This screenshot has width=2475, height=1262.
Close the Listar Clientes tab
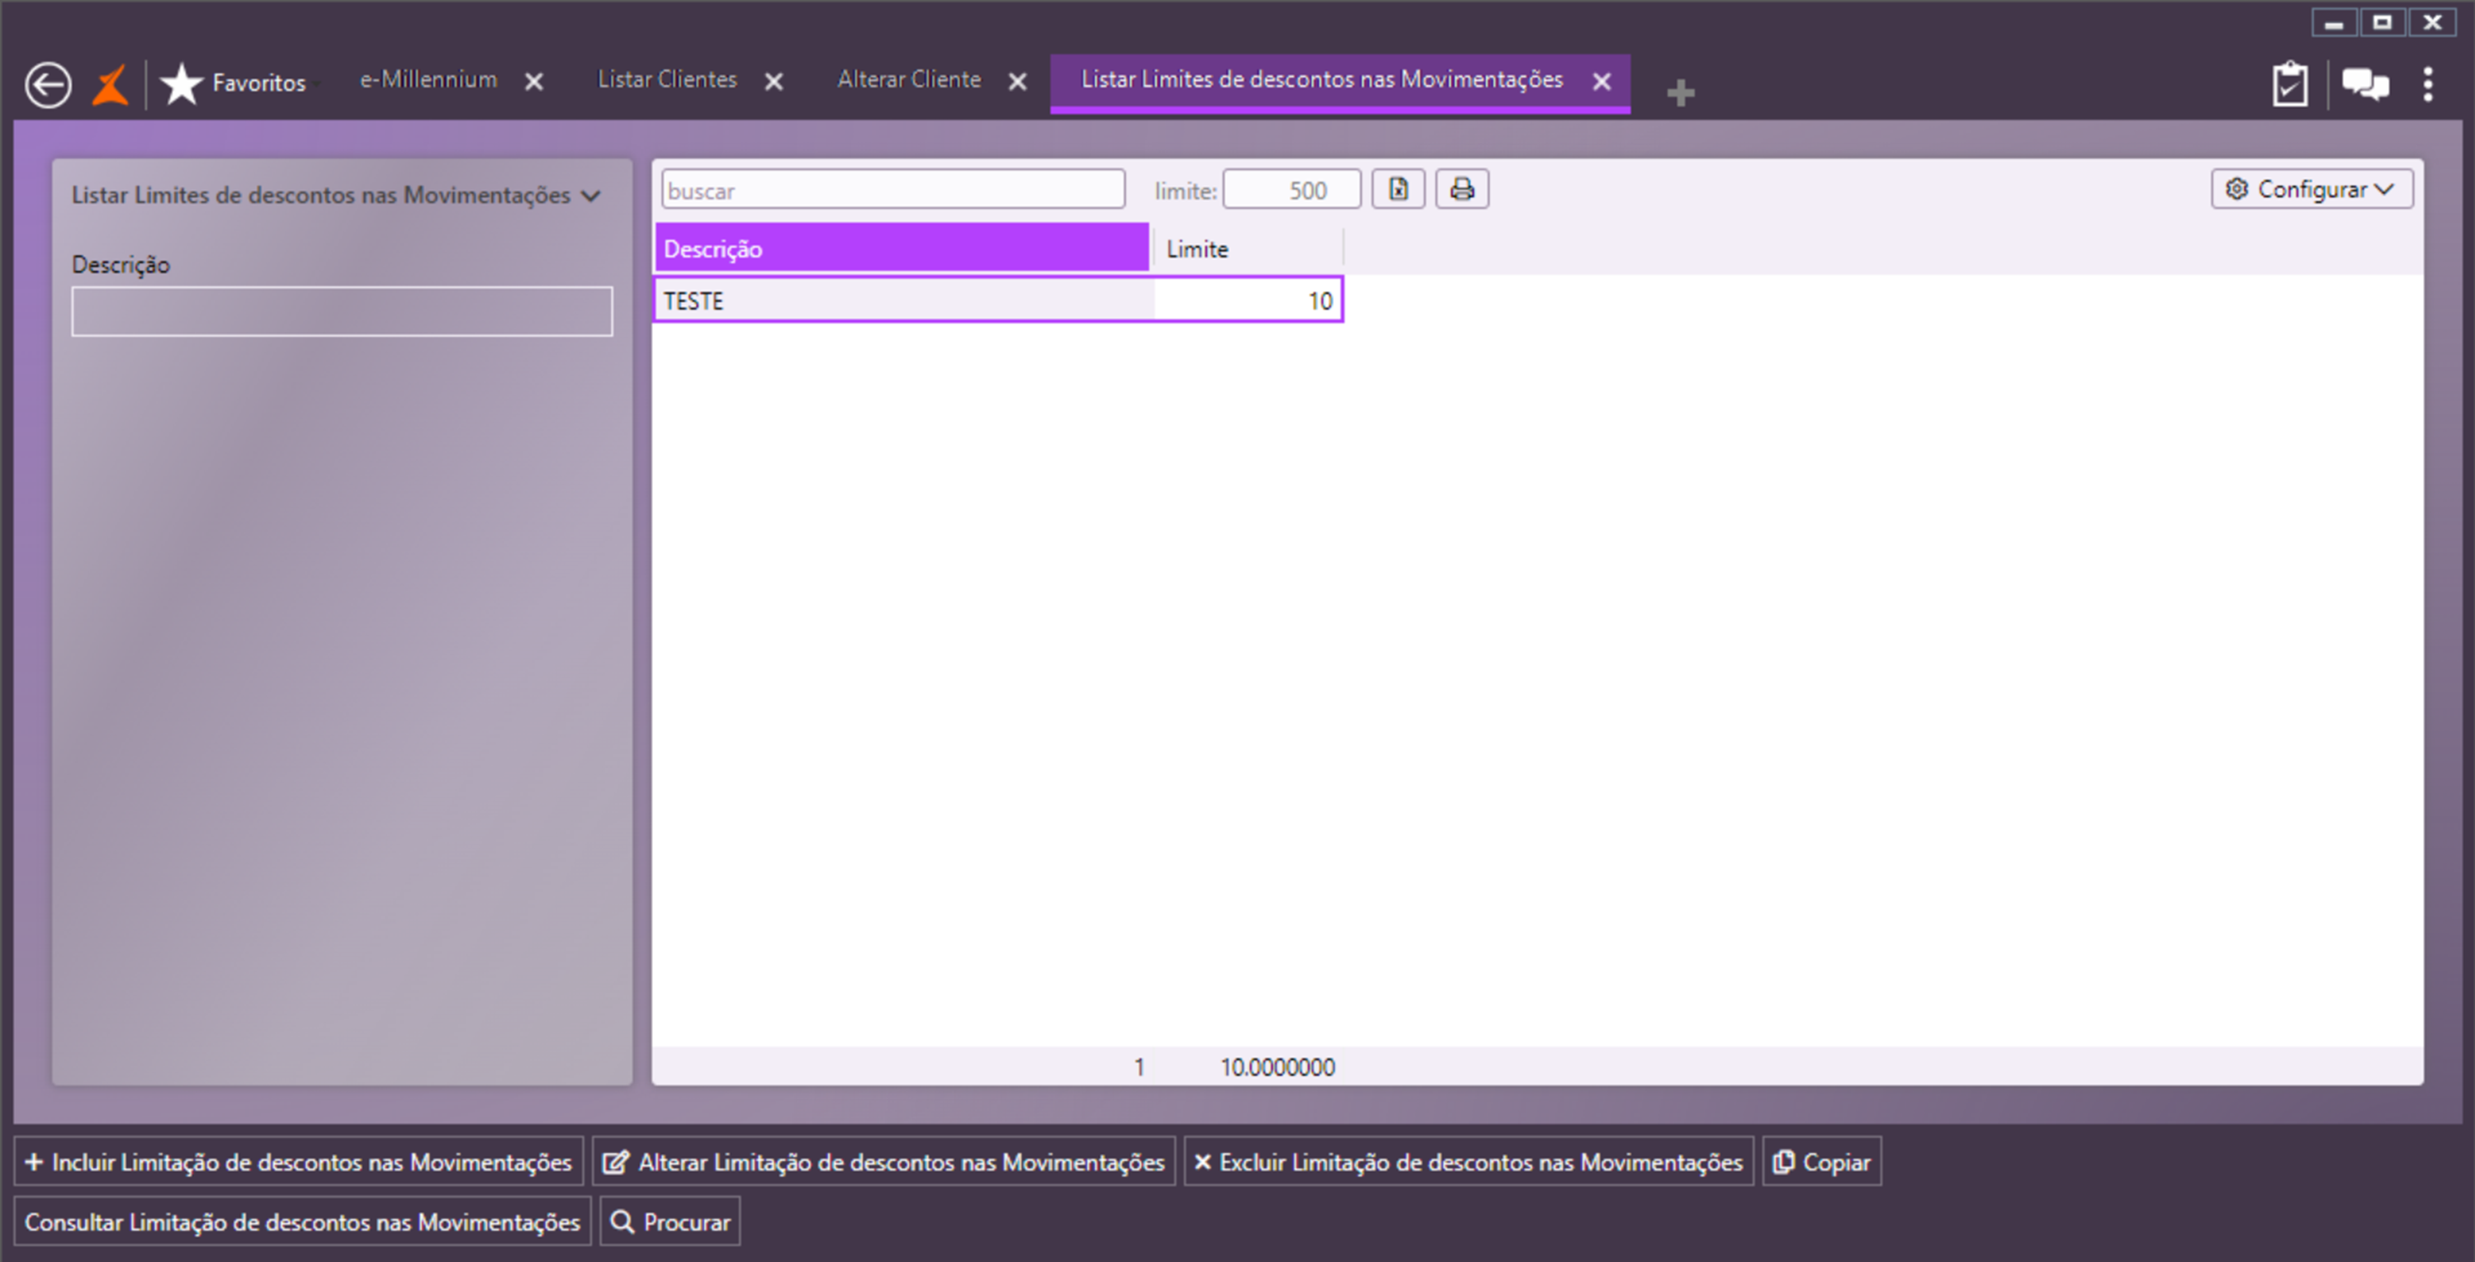click(774, 83)
